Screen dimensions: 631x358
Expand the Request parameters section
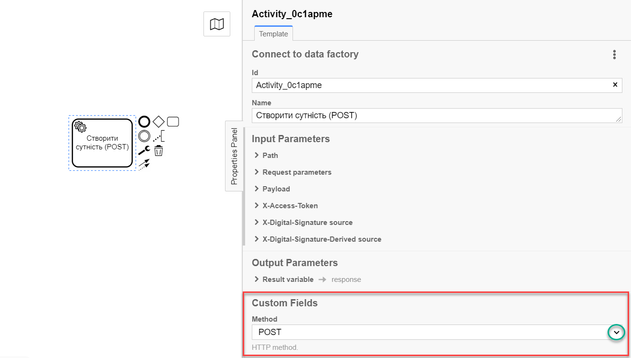point(293,172)
